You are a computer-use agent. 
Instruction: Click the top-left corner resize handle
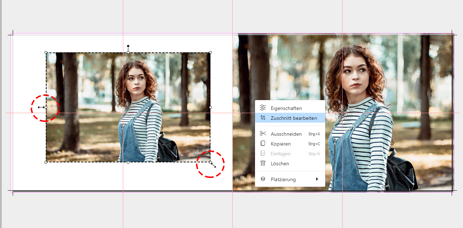46,53
